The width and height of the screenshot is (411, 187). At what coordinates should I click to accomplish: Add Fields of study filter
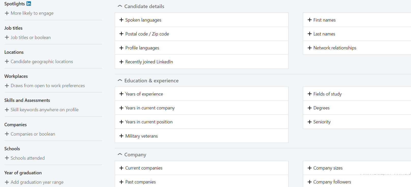pos(327,94)
